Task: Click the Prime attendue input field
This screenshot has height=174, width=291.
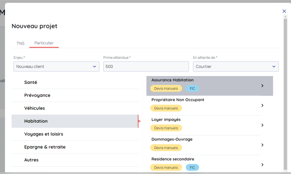Action: point(146,67)
